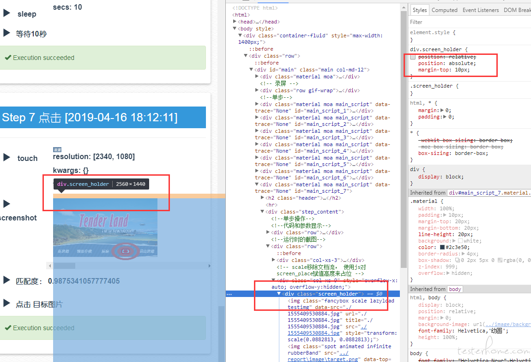Click the element.style rule header
Viewport: 531px width, 362px height.
tap(433, 32)
